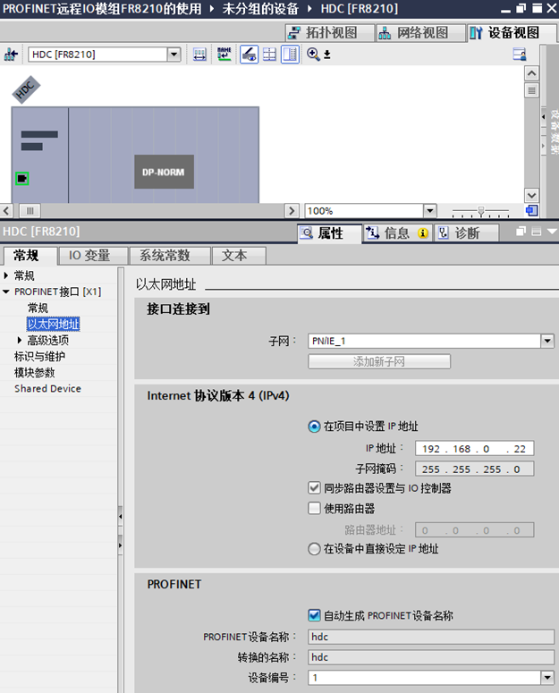The width and height of the screenshot is (559, 693).
Task: Click the show address labels toolbar icon
Action: 199,55
